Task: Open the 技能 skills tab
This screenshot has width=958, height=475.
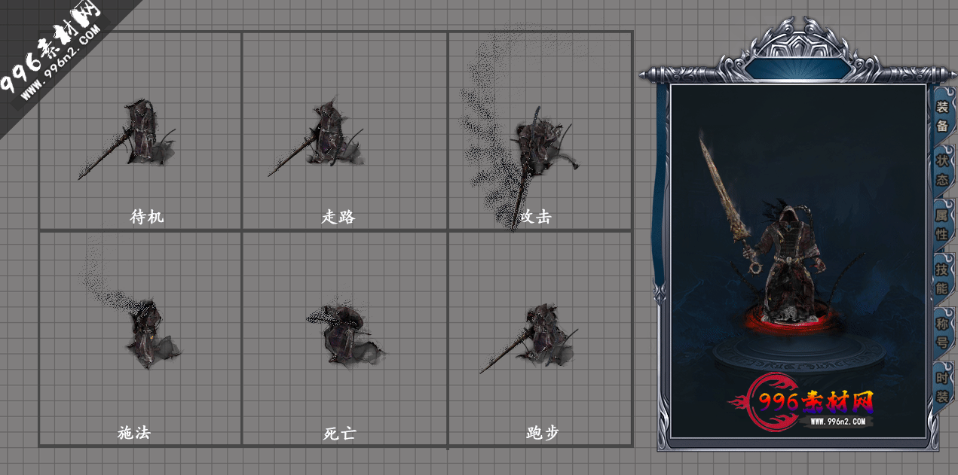Action: coord(942,279)
